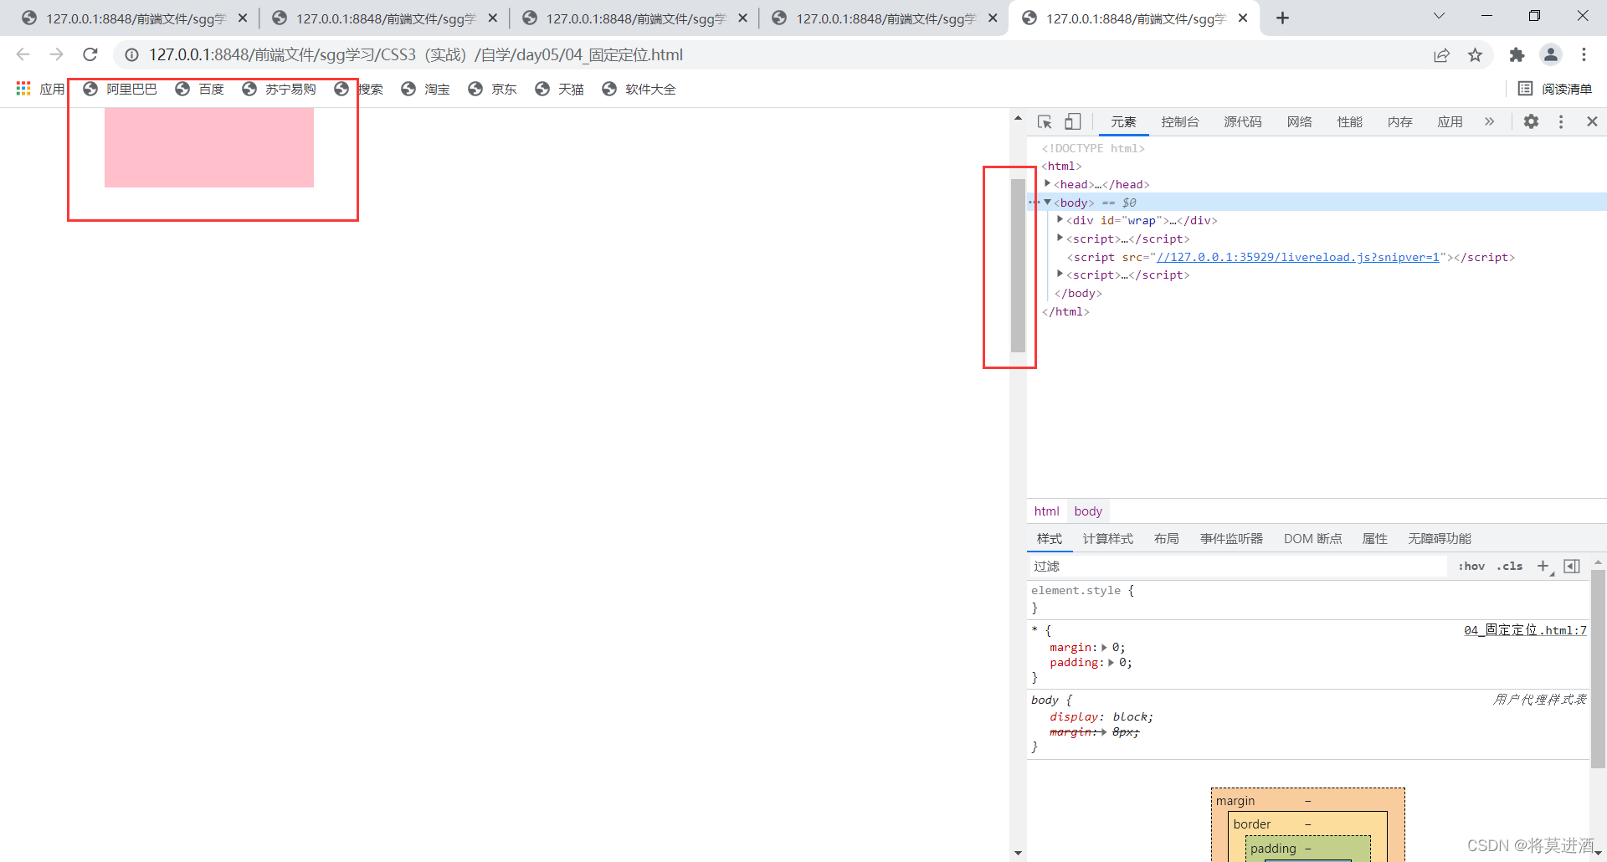
Task: Expand the margin shorthand triangle in * rule
Action: coord(1104,647)
